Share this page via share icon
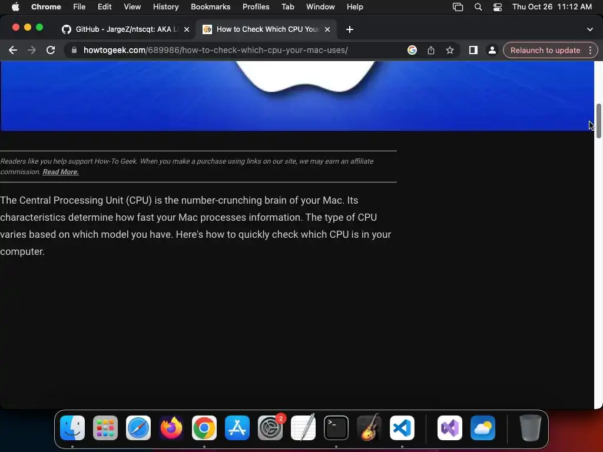603x452 pixels. click(x=430, y=50)
